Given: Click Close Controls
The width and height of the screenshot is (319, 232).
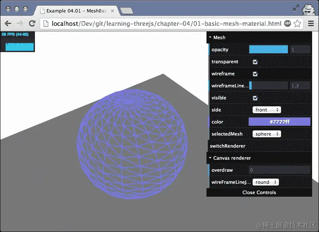Looking at the screenshot, I should (259, 192).
